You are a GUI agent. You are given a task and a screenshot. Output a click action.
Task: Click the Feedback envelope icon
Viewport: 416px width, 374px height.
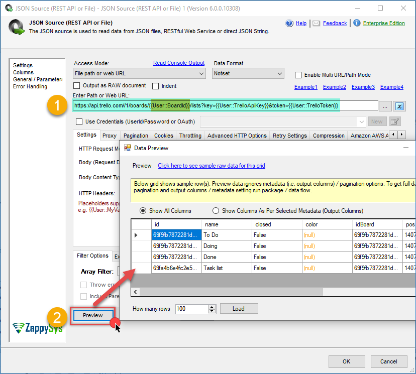tap(316, 23)
